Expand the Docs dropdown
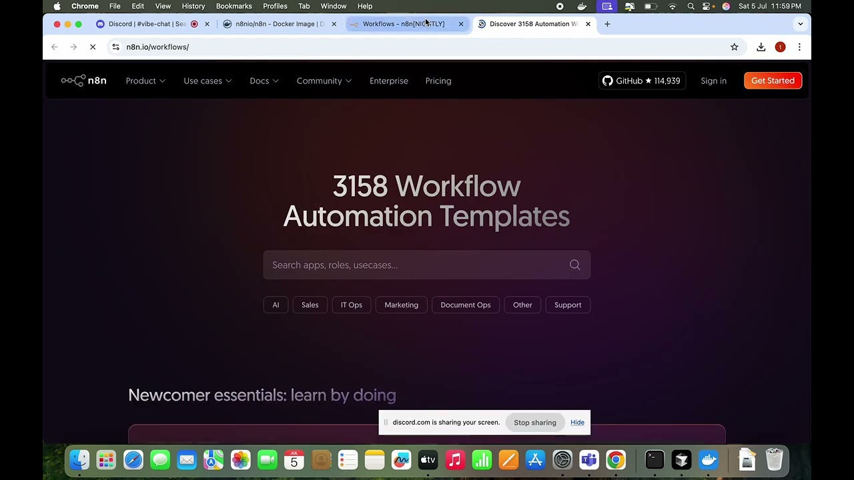Screen dimensions: 854x480 click(264, 81)
